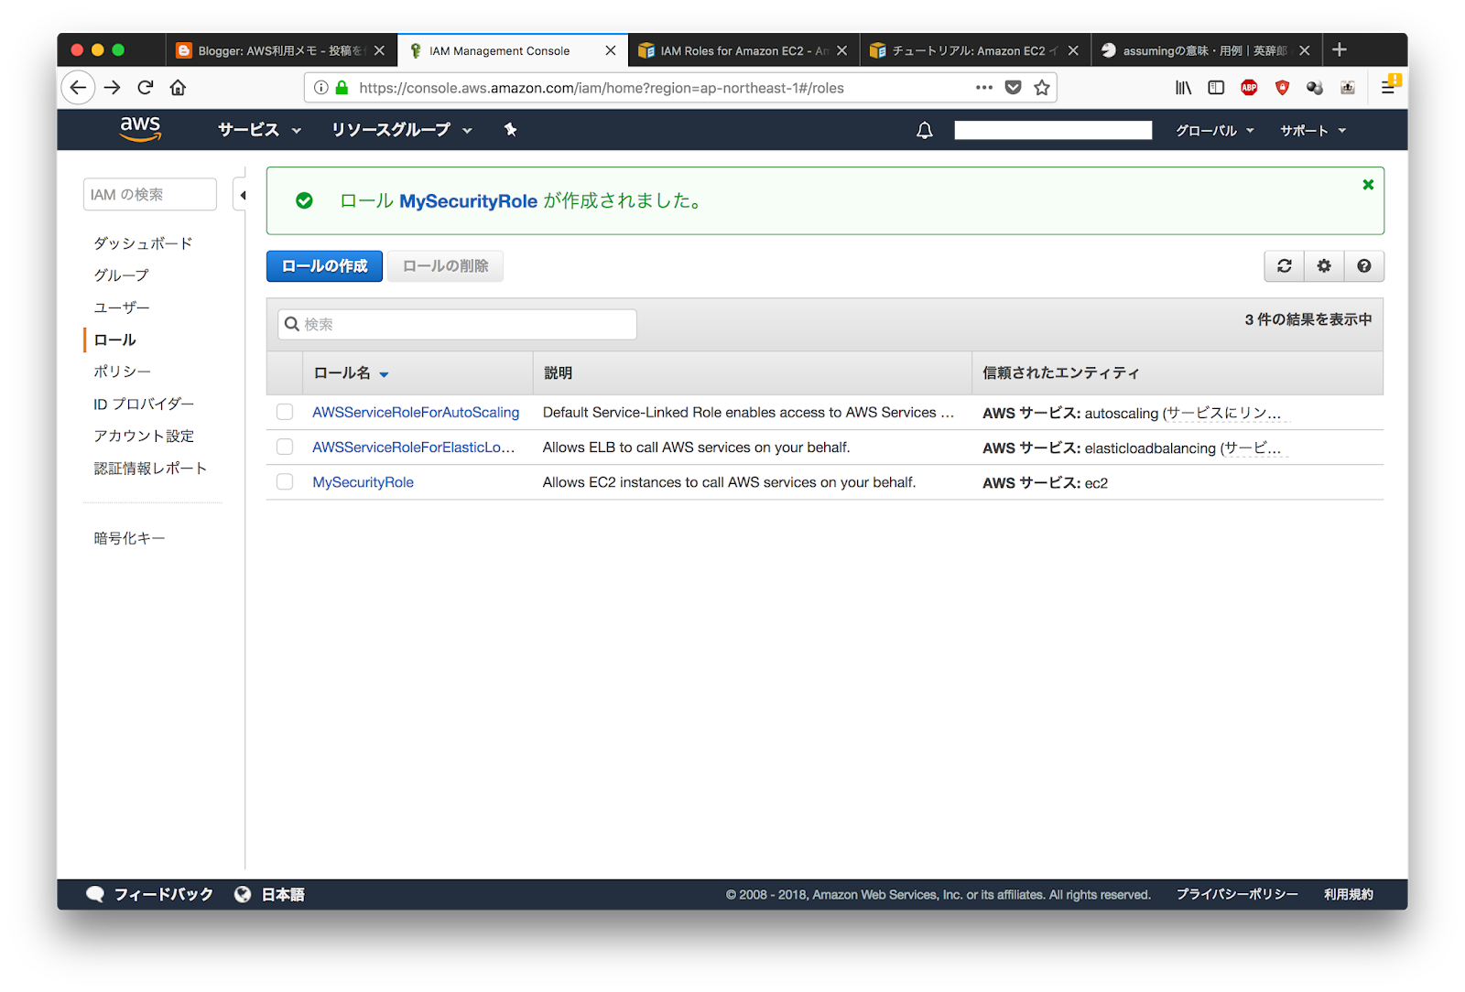Bookmark this page with star icon
Screen dimensions: 1465x992
tap(1042, 88)
